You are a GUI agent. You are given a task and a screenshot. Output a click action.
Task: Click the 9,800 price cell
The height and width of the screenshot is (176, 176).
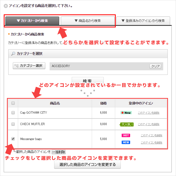tap(103, 124)
